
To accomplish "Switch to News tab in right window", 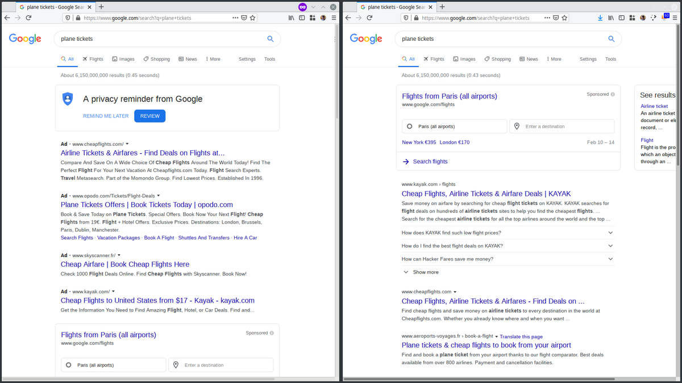I will point(529,59).
